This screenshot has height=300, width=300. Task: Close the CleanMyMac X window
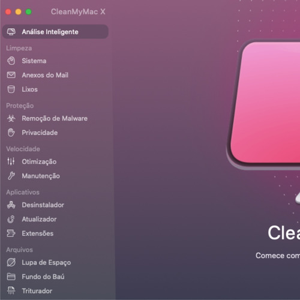pos(8,12)
